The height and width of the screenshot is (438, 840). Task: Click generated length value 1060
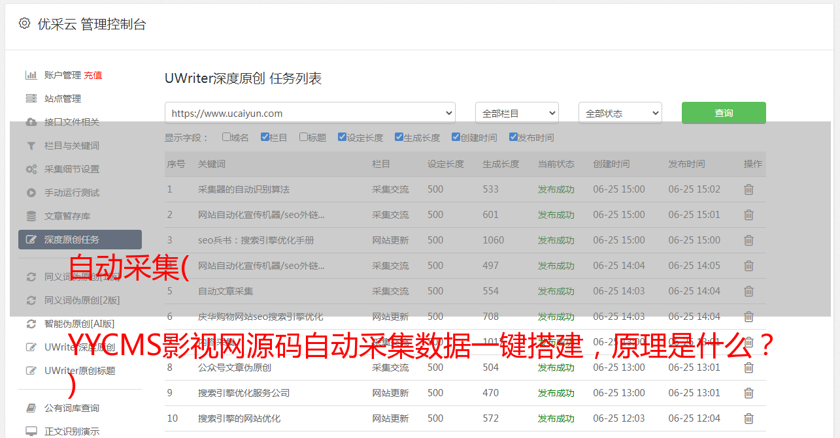coord(494,240)
